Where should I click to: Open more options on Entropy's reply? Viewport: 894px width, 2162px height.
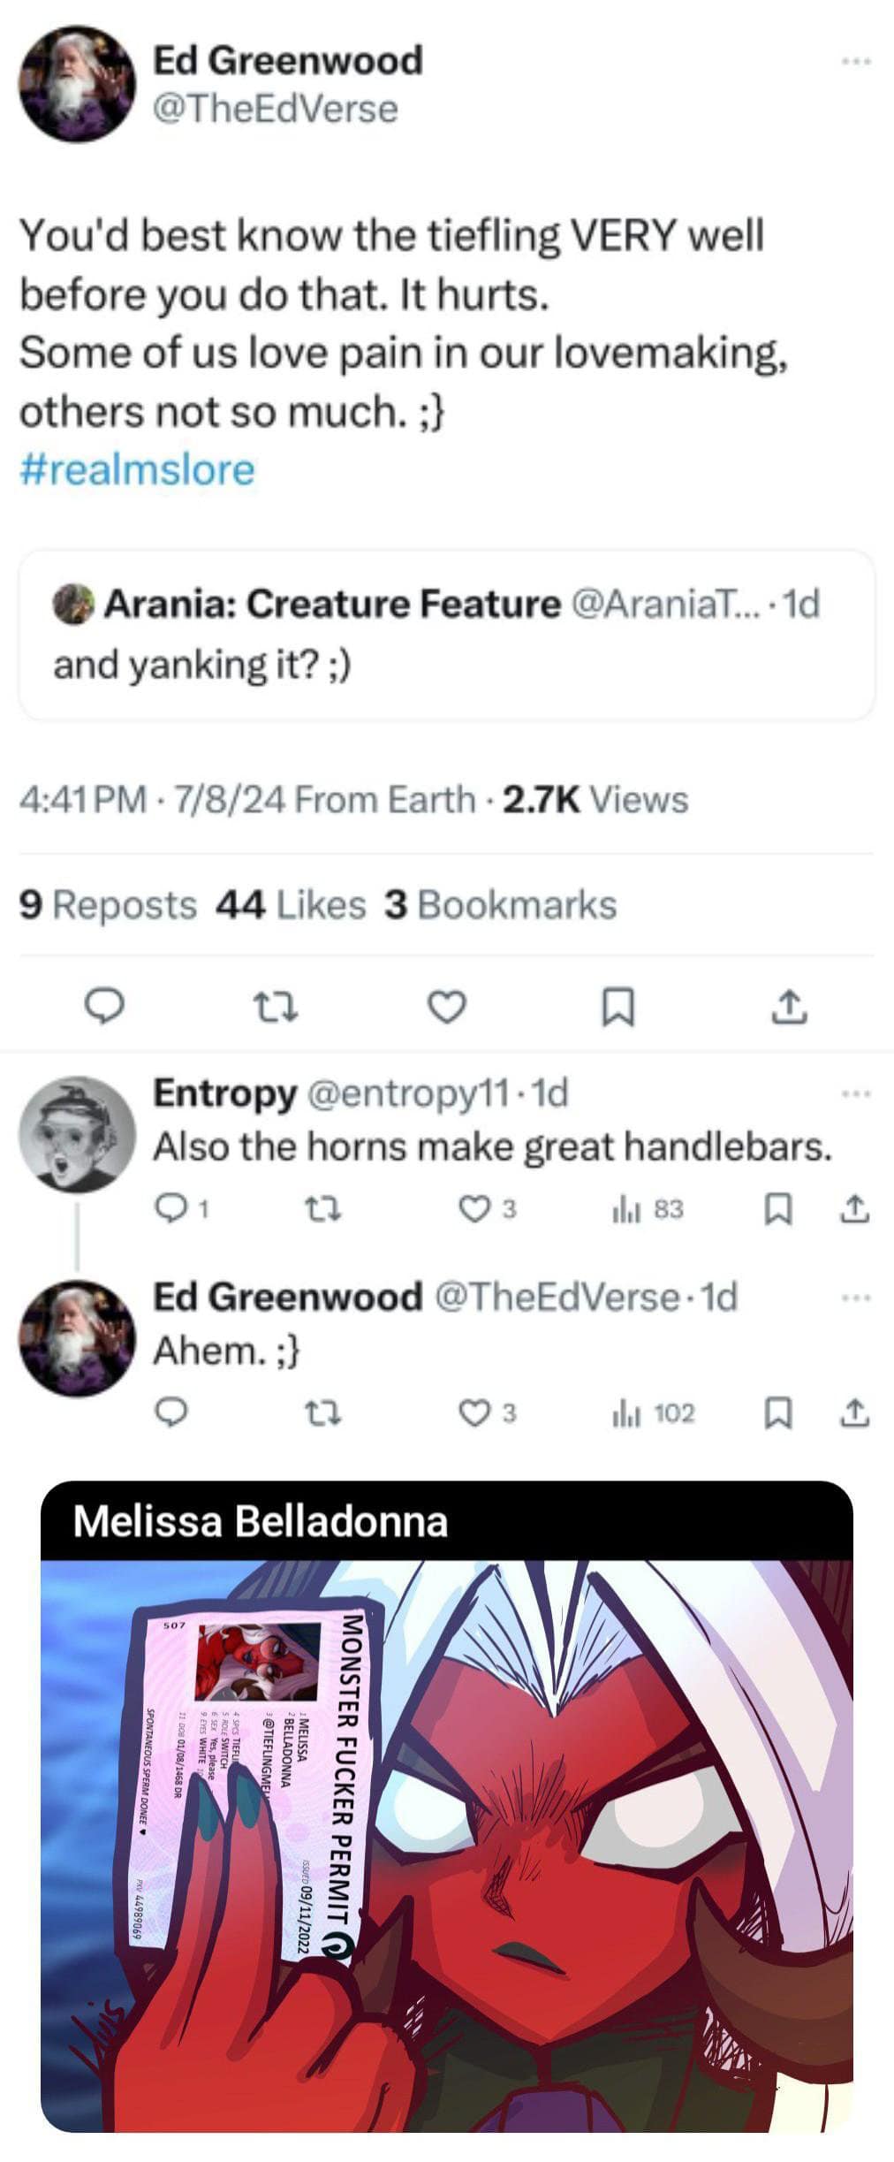pyautogui.click(x=856, y=1094)
